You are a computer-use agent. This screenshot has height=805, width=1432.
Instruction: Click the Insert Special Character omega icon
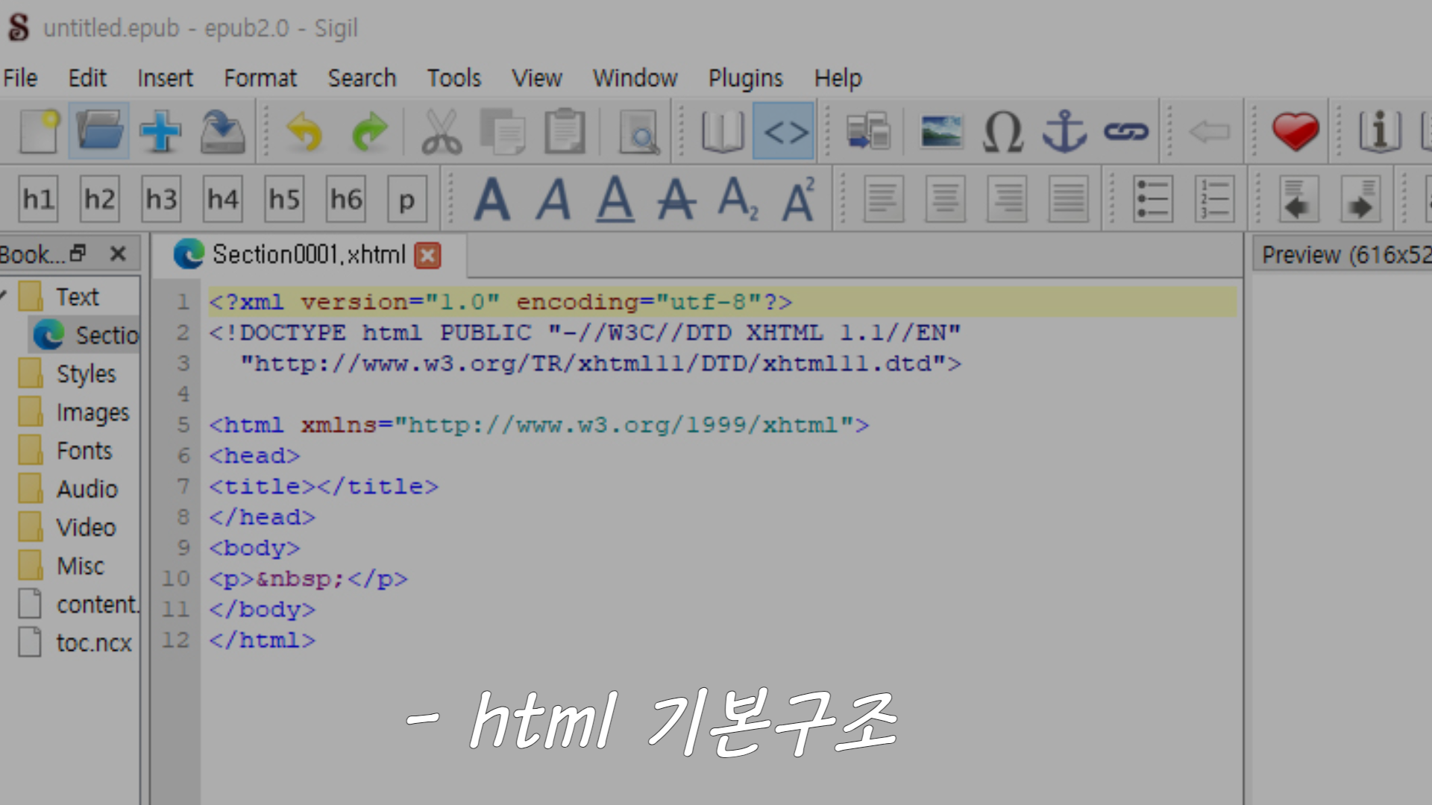(1002, 132)
